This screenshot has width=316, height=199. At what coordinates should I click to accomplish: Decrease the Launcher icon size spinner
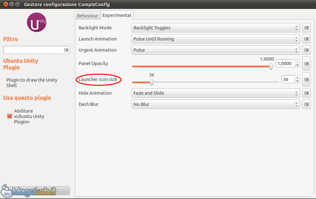click(x=297, y=81)
